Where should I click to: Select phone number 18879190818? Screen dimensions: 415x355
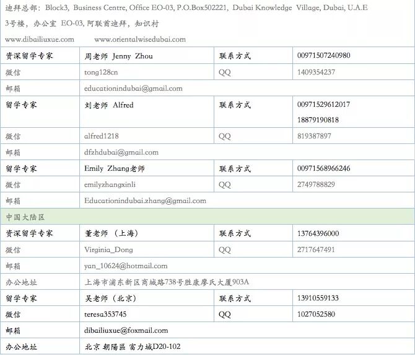(318, 120)
